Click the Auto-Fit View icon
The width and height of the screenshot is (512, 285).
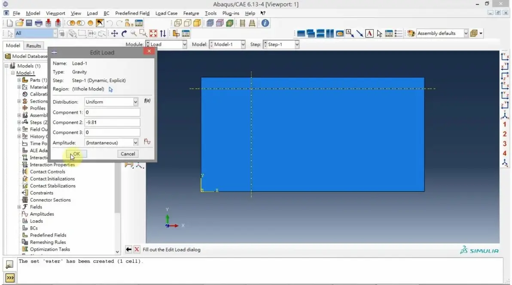pos(153,33)
